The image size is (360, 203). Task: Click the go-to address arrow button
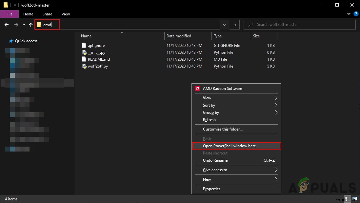234,25
